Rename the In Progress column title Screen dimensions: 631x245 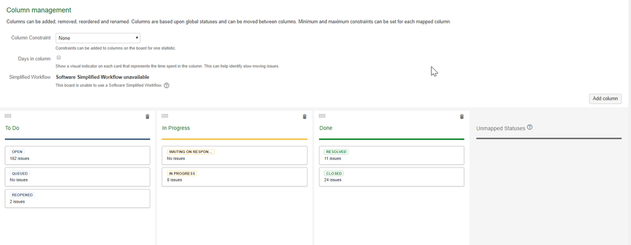tap(176, 128)
